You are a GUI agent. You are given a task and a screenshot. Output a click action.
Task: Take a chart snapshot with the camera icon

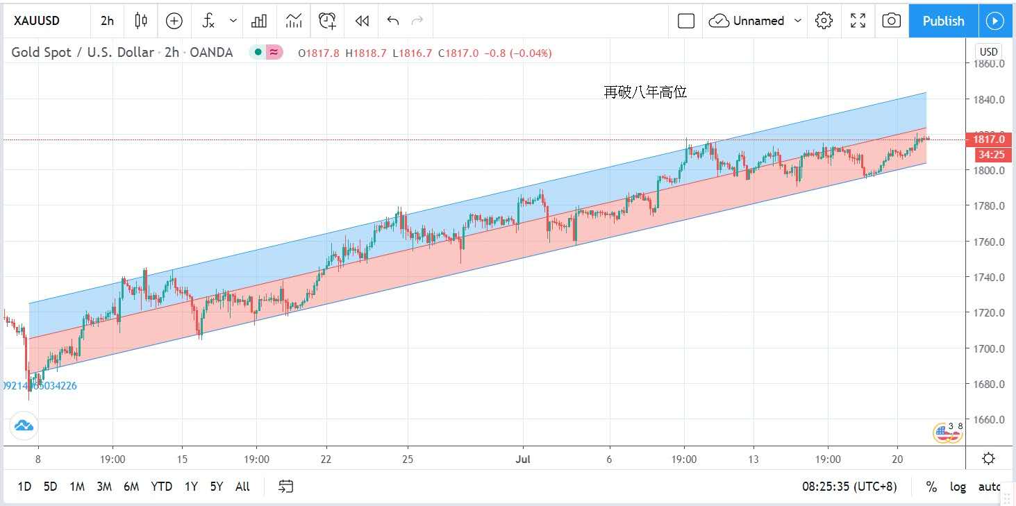pyautogui.click(x=891, y=21)
